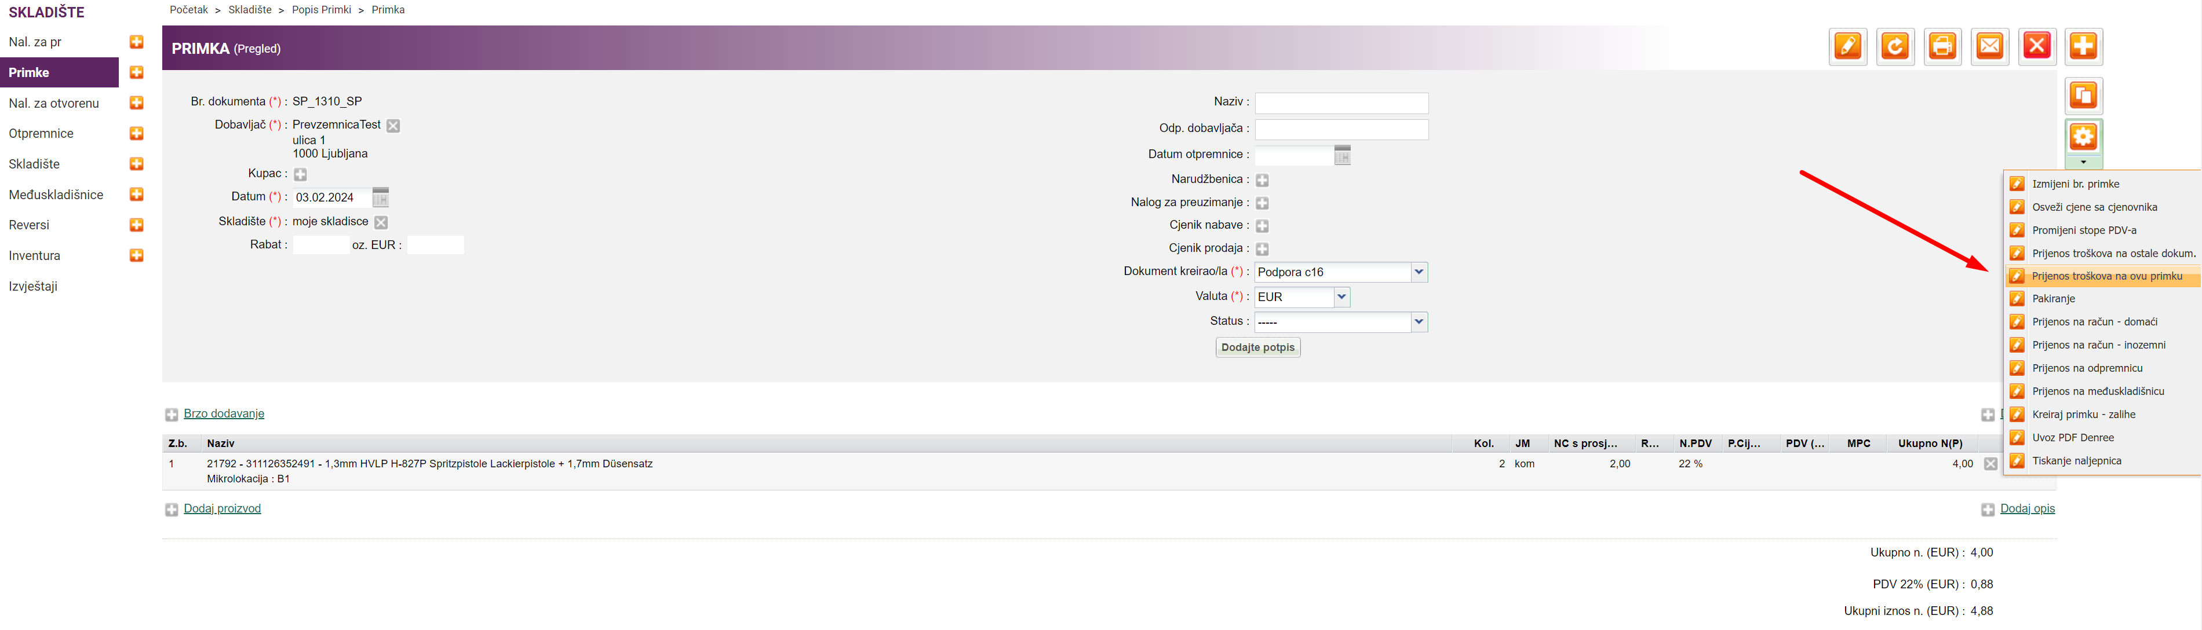
Task: Click the send email envelope icon
Action: (x=1989, y=47)
